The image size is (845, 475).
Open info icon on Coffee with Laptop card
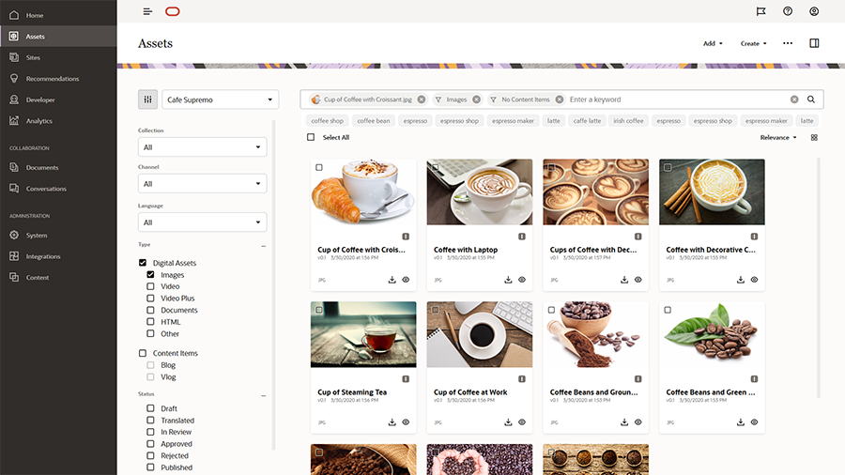(x=522, y=237)
